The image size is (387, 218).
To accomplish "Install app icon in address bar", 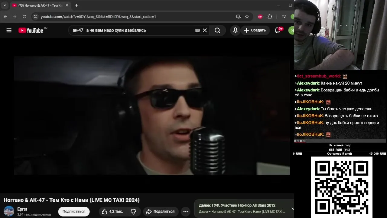I will pyautogui.click(x=238, y=17).
